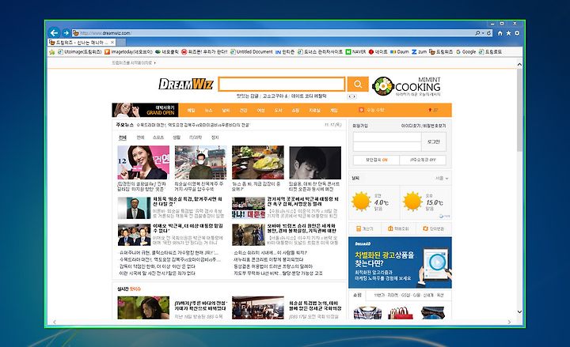Click the 아이디찾기/비밀번호찾기 link
Image resolution: width=570 pixels, height=347 pixels.
(x=423, y=126)
